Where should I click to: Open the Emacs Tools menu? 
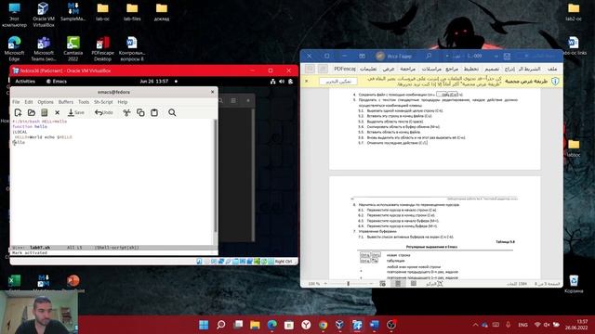[x=84, y=102]
